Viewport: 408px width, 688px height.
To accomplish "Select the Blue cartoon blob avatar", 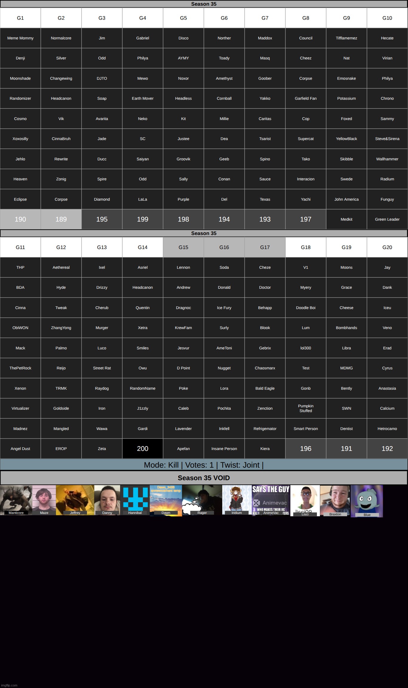I will (367, 500).
